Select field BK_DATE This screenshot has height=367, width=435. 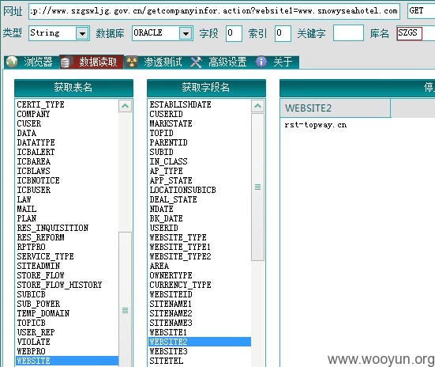(x=166, y=218)
